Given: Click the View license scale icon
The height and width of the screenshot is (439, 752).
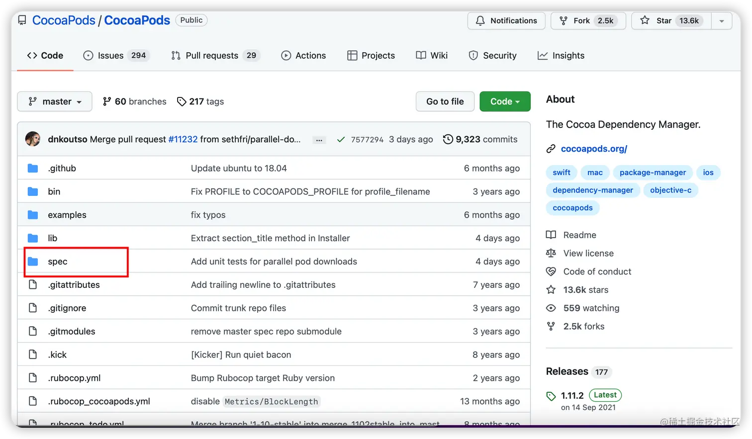Looking at the screenshot, I should click(551, 254).
